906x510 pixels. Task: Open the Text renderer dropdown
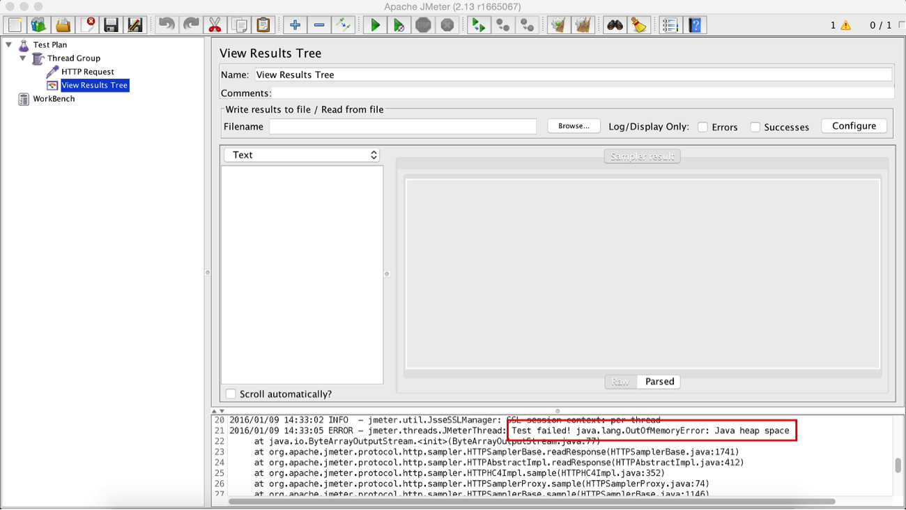tap(302, 155)
